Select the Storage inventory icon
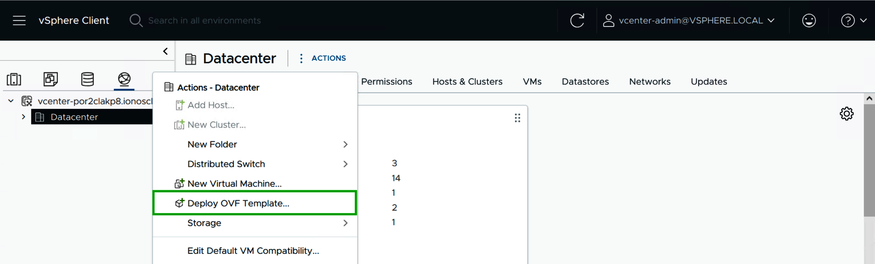The height and width of the screenshot is (264, 875). coord(87,79)
